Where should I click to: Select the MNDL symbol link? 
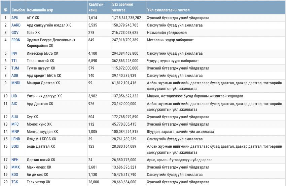click(16, 83)
